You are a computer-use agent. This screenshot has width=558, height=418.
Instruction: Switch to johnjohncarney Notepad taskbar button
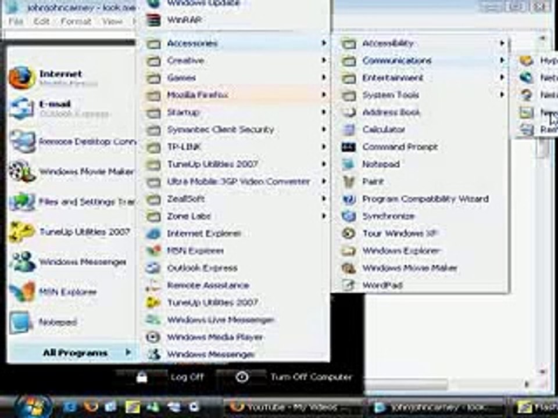tap(435, 407)
